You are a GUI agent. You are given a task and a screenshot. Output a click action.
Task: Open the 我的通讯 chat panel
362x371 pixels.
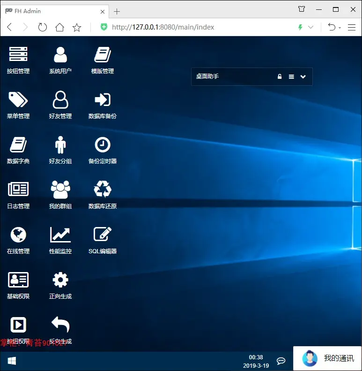(327, 358)
